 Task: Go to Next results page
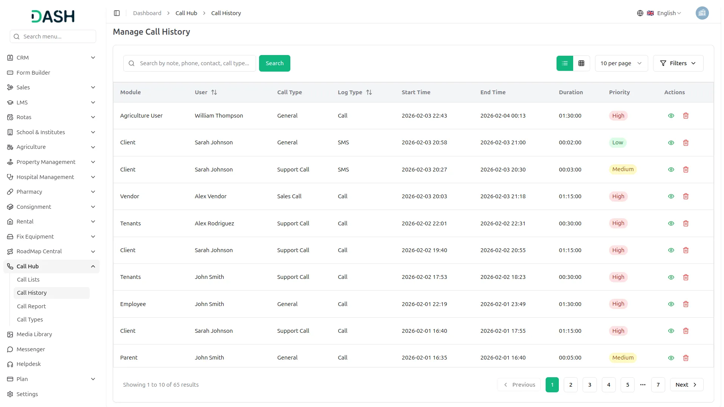pyautogui.click(x=686, y=385)
